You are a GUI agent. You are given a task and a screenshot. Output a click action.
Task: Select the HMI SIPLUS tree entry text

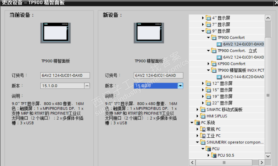pos(217,116)
